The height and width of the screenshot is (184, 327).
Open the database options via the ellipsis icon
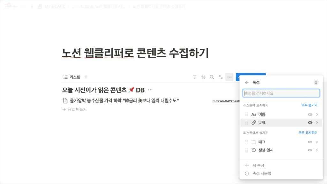coord(229,77)
